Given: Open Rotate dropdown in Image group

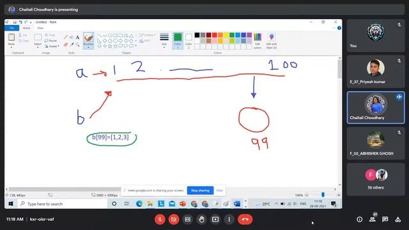Looking at the screenshot, I should click(52, 46).
